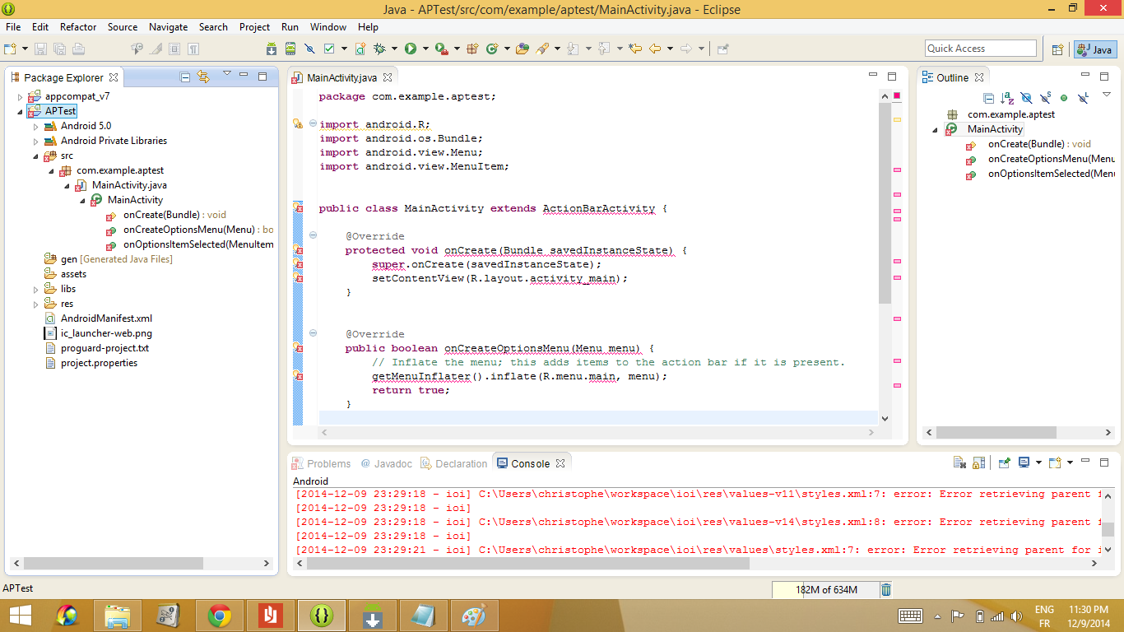Click the Windows Start button

pyautogui.click(x=20, y=615)
